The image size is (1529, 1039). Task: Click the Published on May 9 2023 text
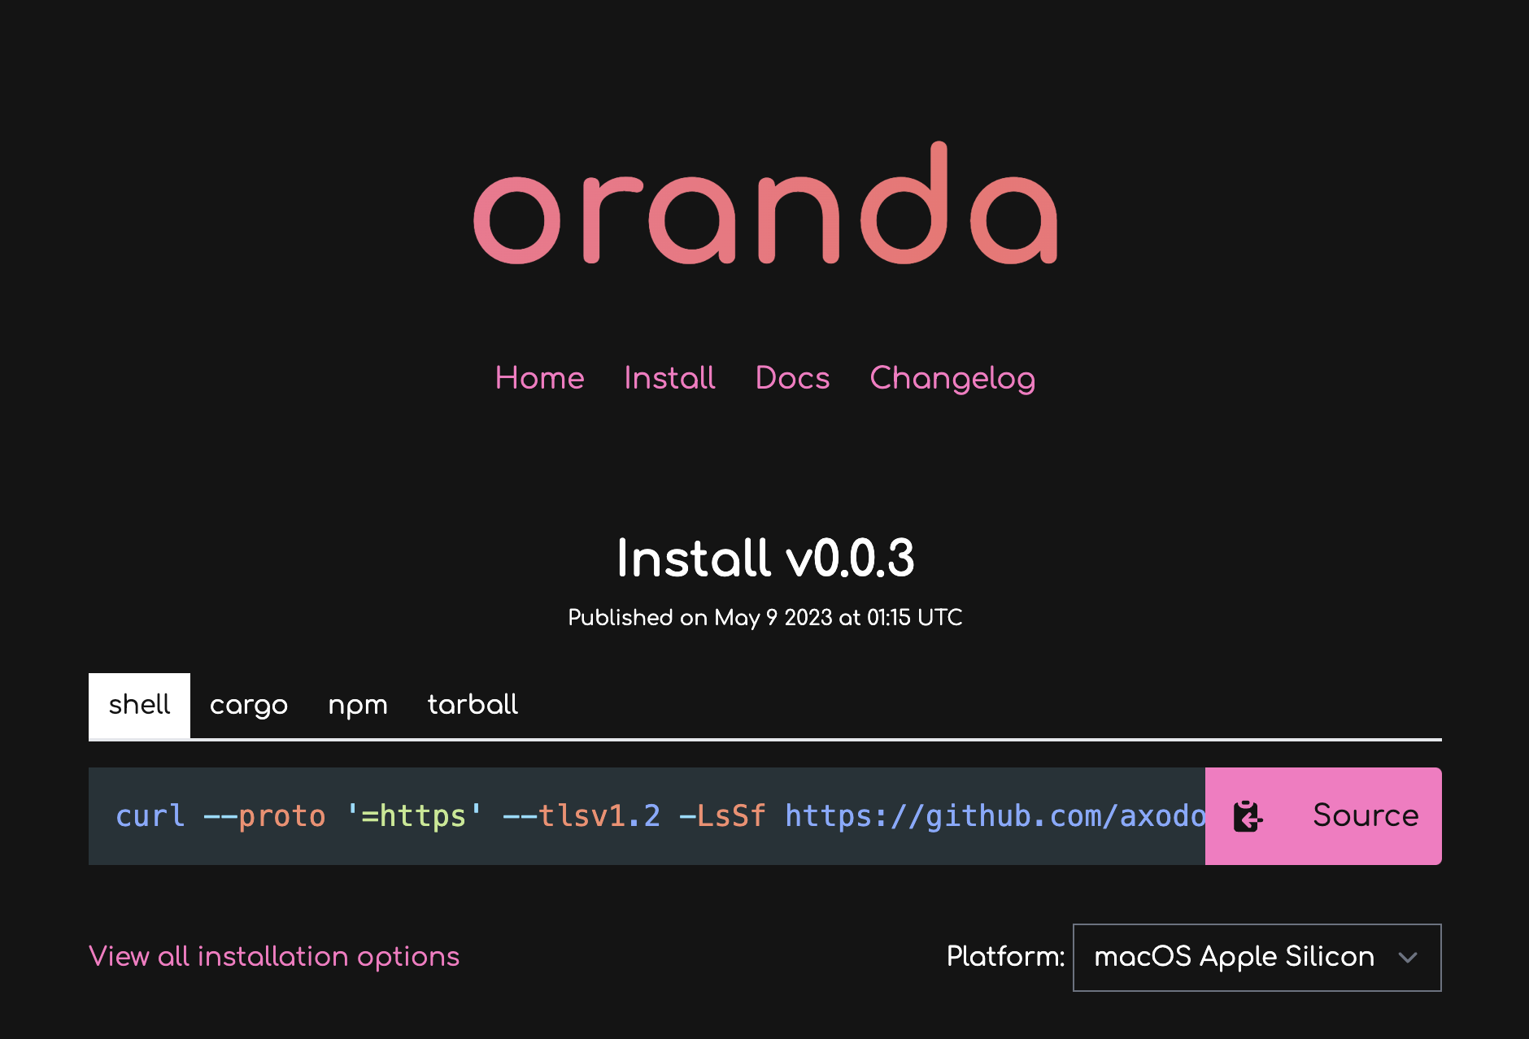click(765, 618)
